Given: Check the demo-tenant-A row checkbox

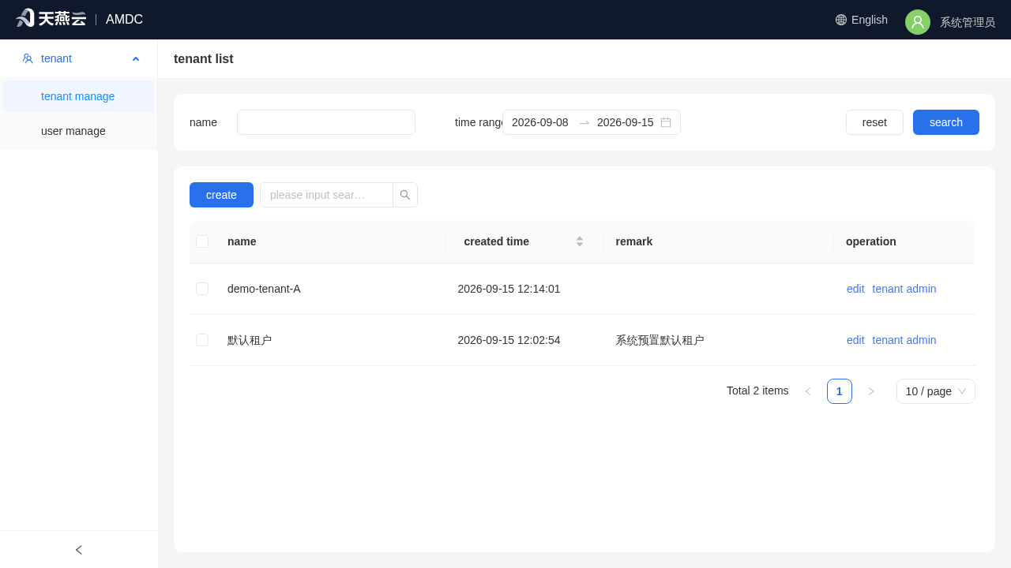Looking at the screenshot, I should 202,289.
